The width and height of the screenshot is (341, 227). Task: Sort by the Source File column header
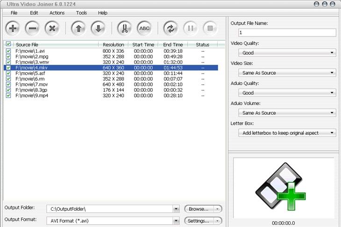tap(56, 44)
